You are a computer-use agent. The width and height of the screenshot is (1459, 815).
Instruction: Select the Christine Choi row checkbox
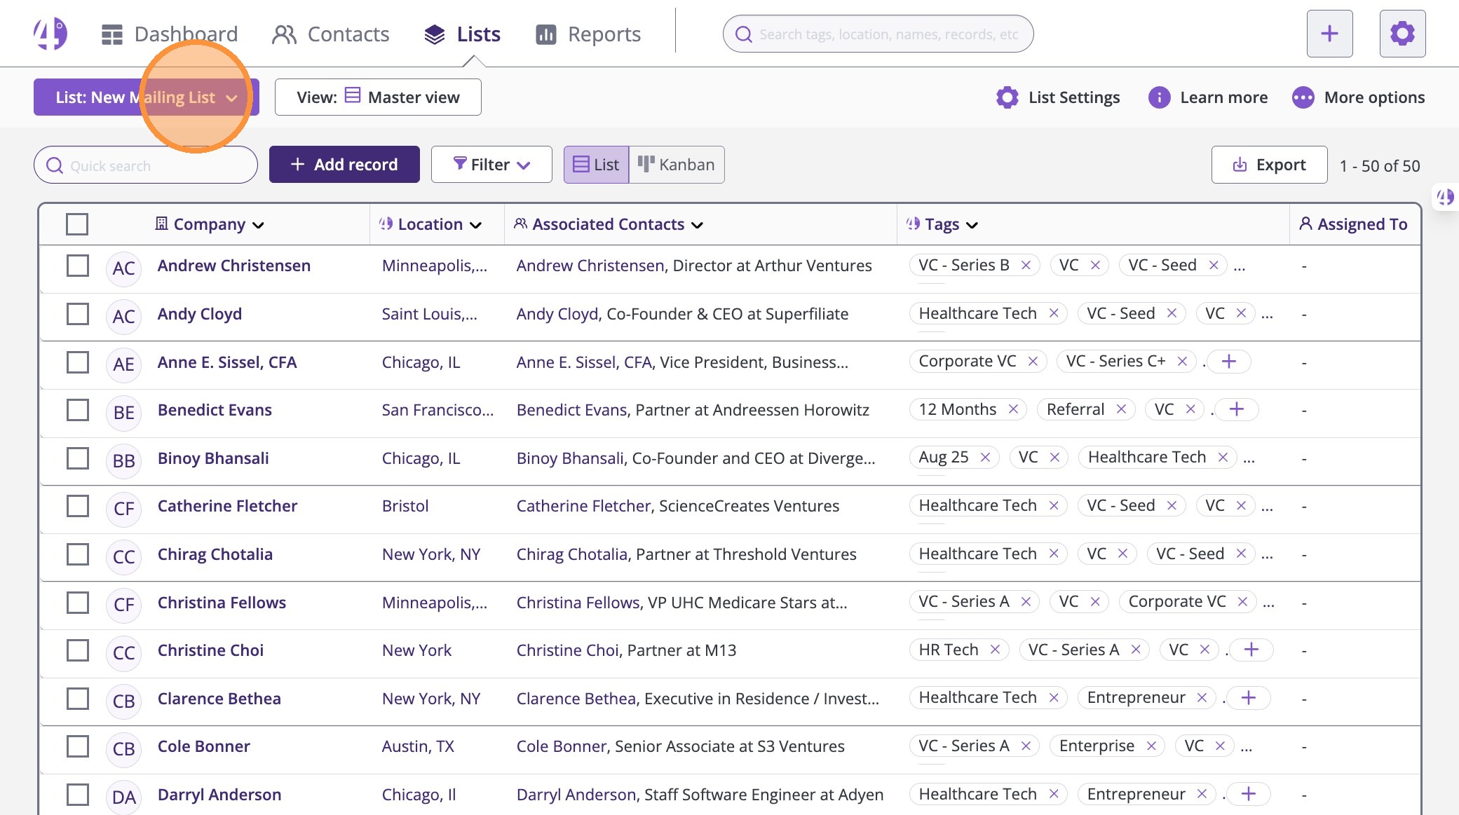(77, 650)
